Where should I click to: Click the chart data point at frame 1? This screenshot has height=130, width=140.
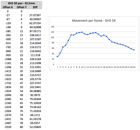[57, 57]
